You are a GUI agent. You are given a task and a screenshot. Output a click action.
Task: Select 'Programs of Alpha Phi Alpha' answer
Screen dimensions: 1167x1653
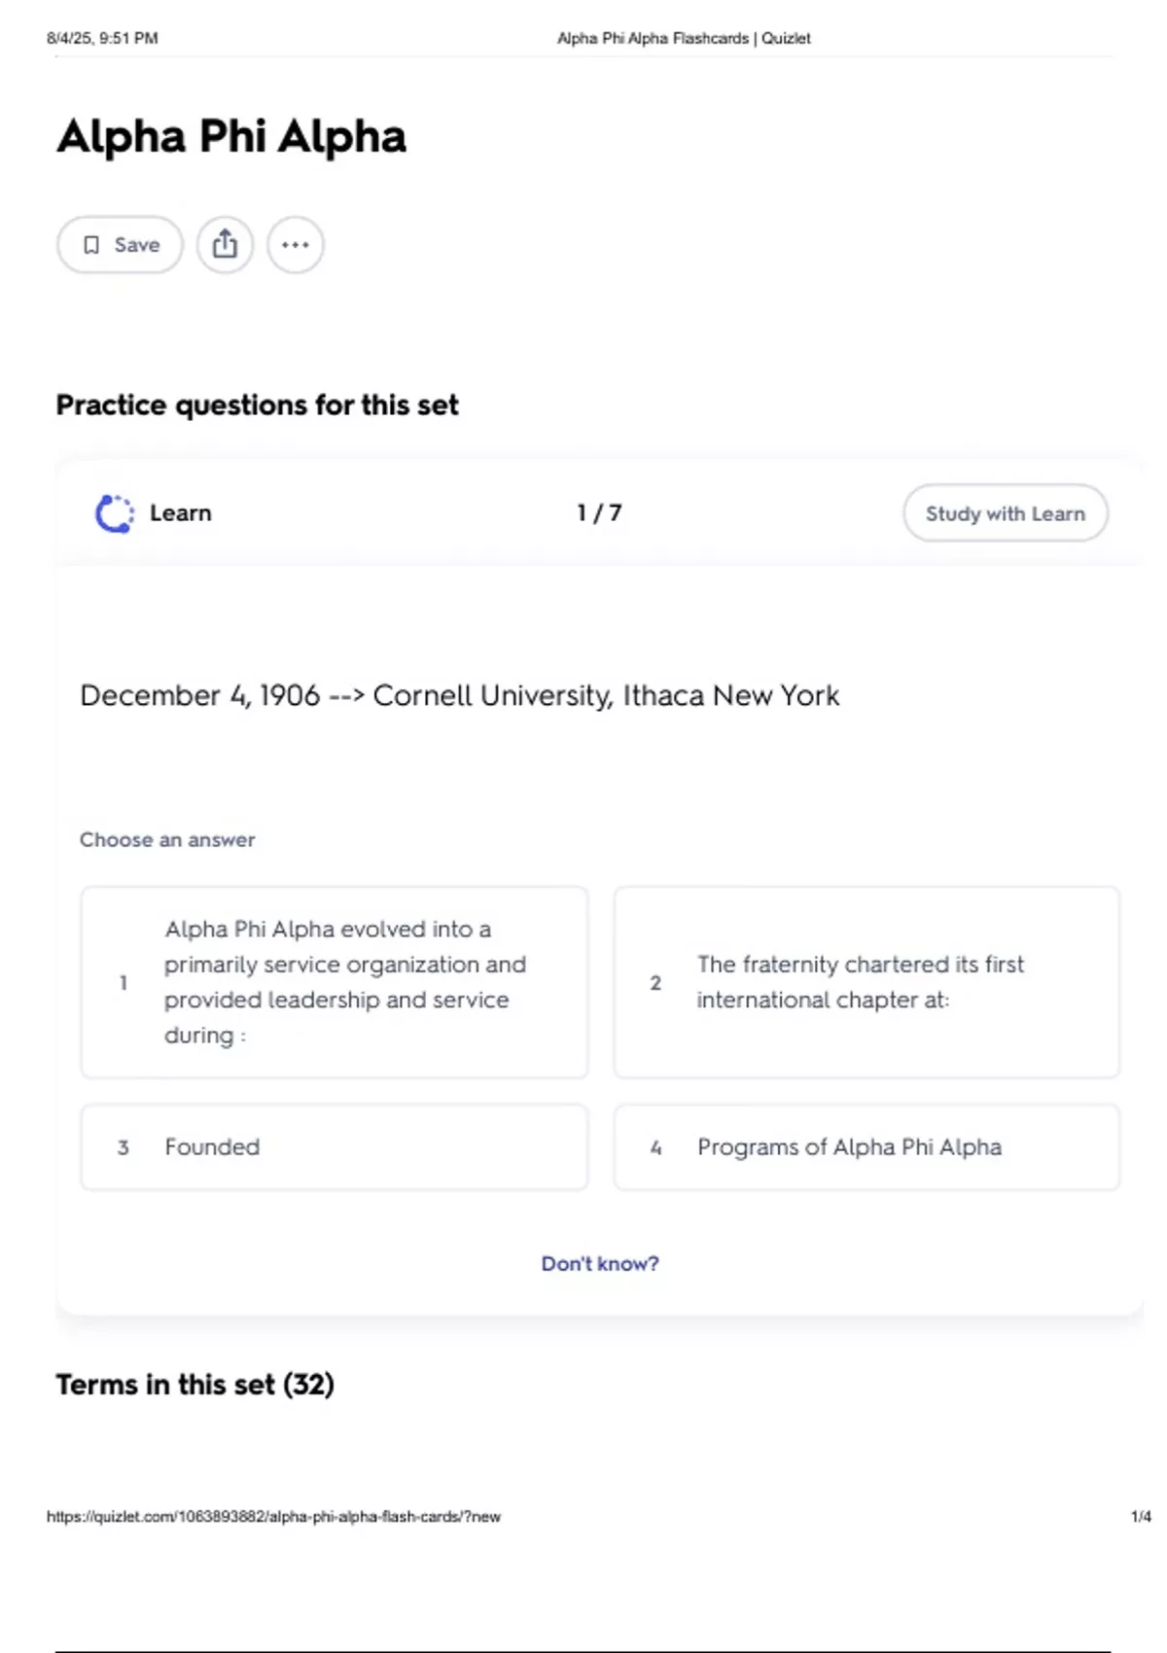[866, 1147]
